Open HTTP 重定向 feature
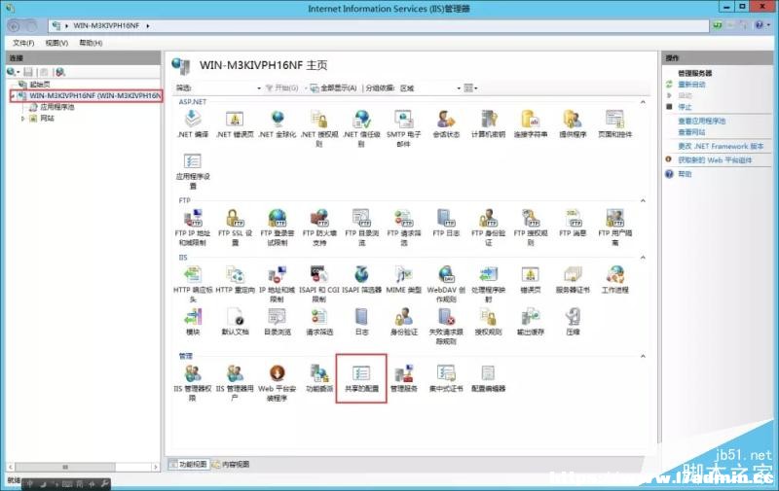The image size is (779, 491). click(x=235, y=279)
